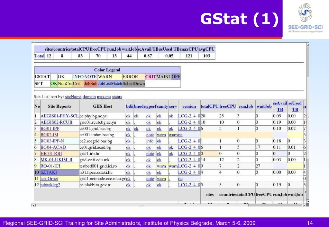Click the ERROR color legend swatch
The width and height of the screenshot is (329, 227).
(133, 77)
